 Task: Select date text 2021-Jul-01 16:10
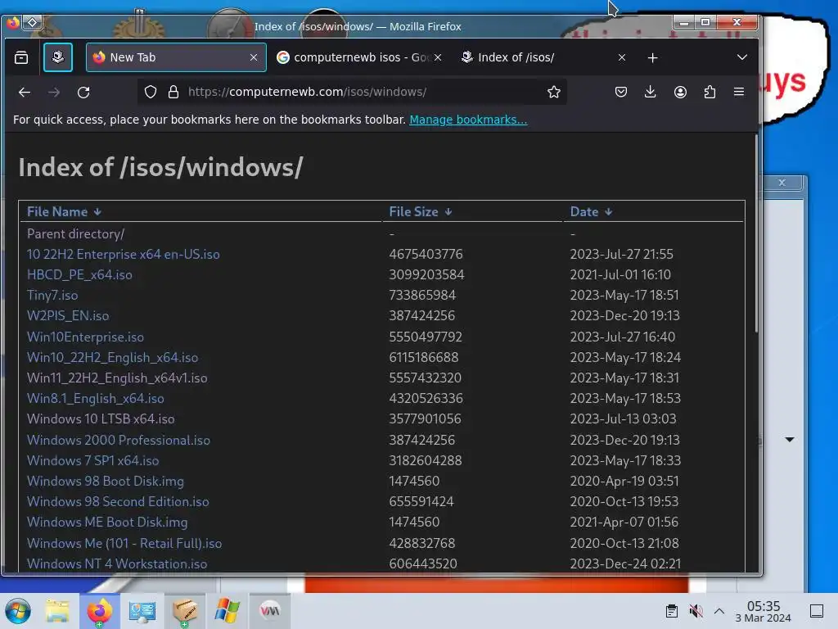tap(620, 275)
